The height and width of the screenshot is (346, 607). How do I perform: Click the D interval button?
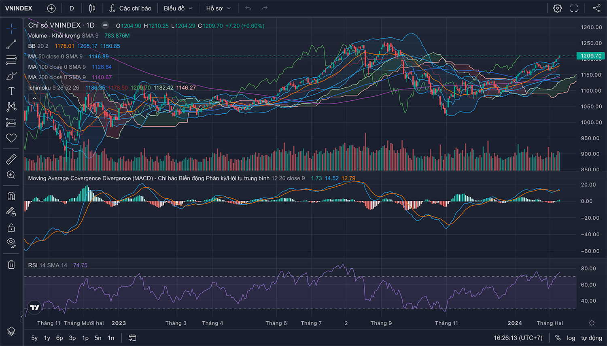72,8
